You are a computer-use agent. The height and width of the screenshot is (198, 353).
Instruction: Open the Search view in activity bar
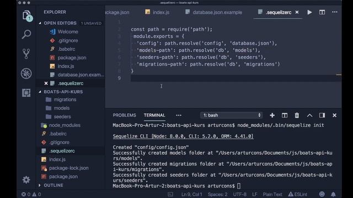pyautogui.click(x=26, y=34)
